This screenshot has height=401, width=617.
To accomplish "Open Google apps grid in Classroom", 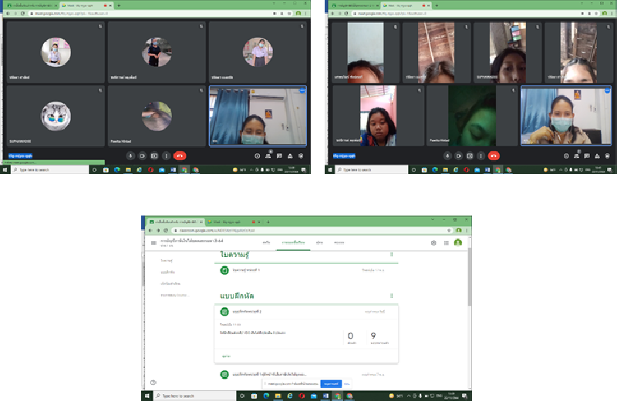I will pyautogui.click(x=445, y=242).
